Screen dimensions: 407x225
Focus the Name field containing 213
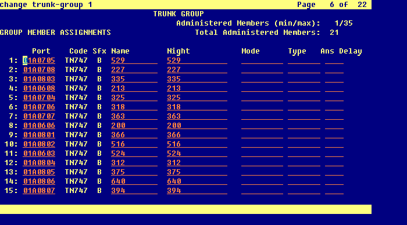134,88
